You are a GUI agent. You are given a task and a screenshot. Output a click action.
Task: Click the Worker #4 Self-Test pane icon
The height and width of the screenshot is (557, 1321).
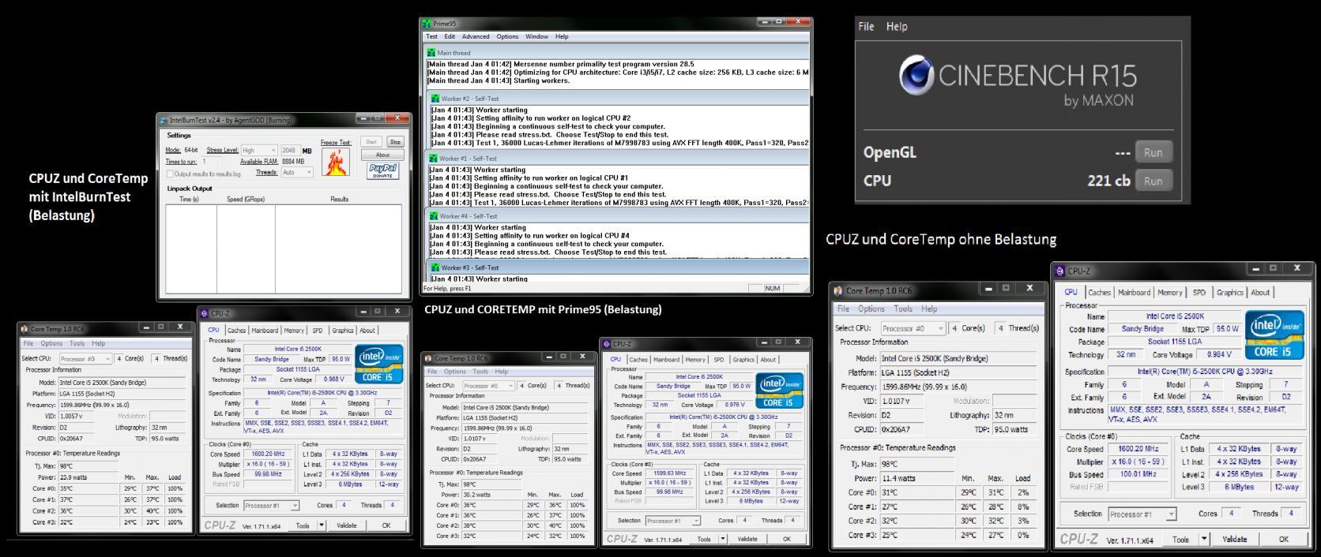click(x=433, y=216)
